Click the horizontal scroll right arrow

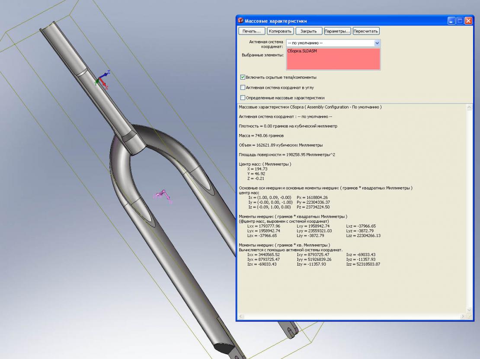464,317
